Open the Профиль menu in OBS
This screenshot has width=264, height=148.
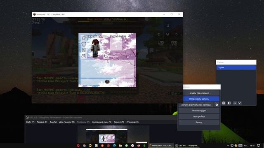click(83, 122)
